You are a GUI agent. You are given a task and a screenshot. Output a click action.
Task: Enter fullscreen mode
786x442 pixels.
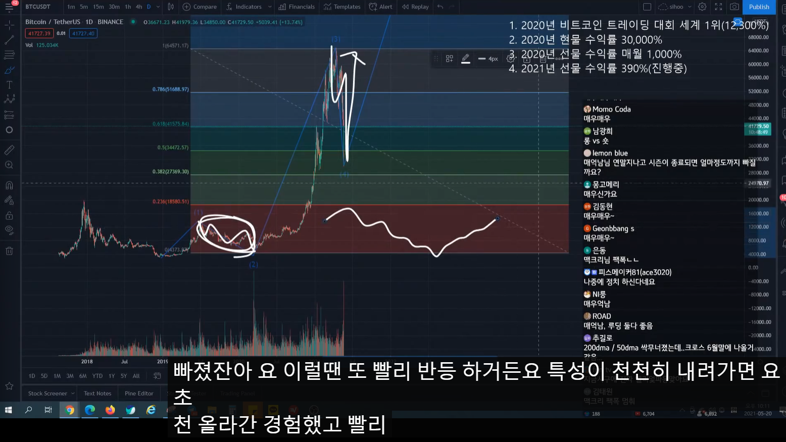(718, 7)
